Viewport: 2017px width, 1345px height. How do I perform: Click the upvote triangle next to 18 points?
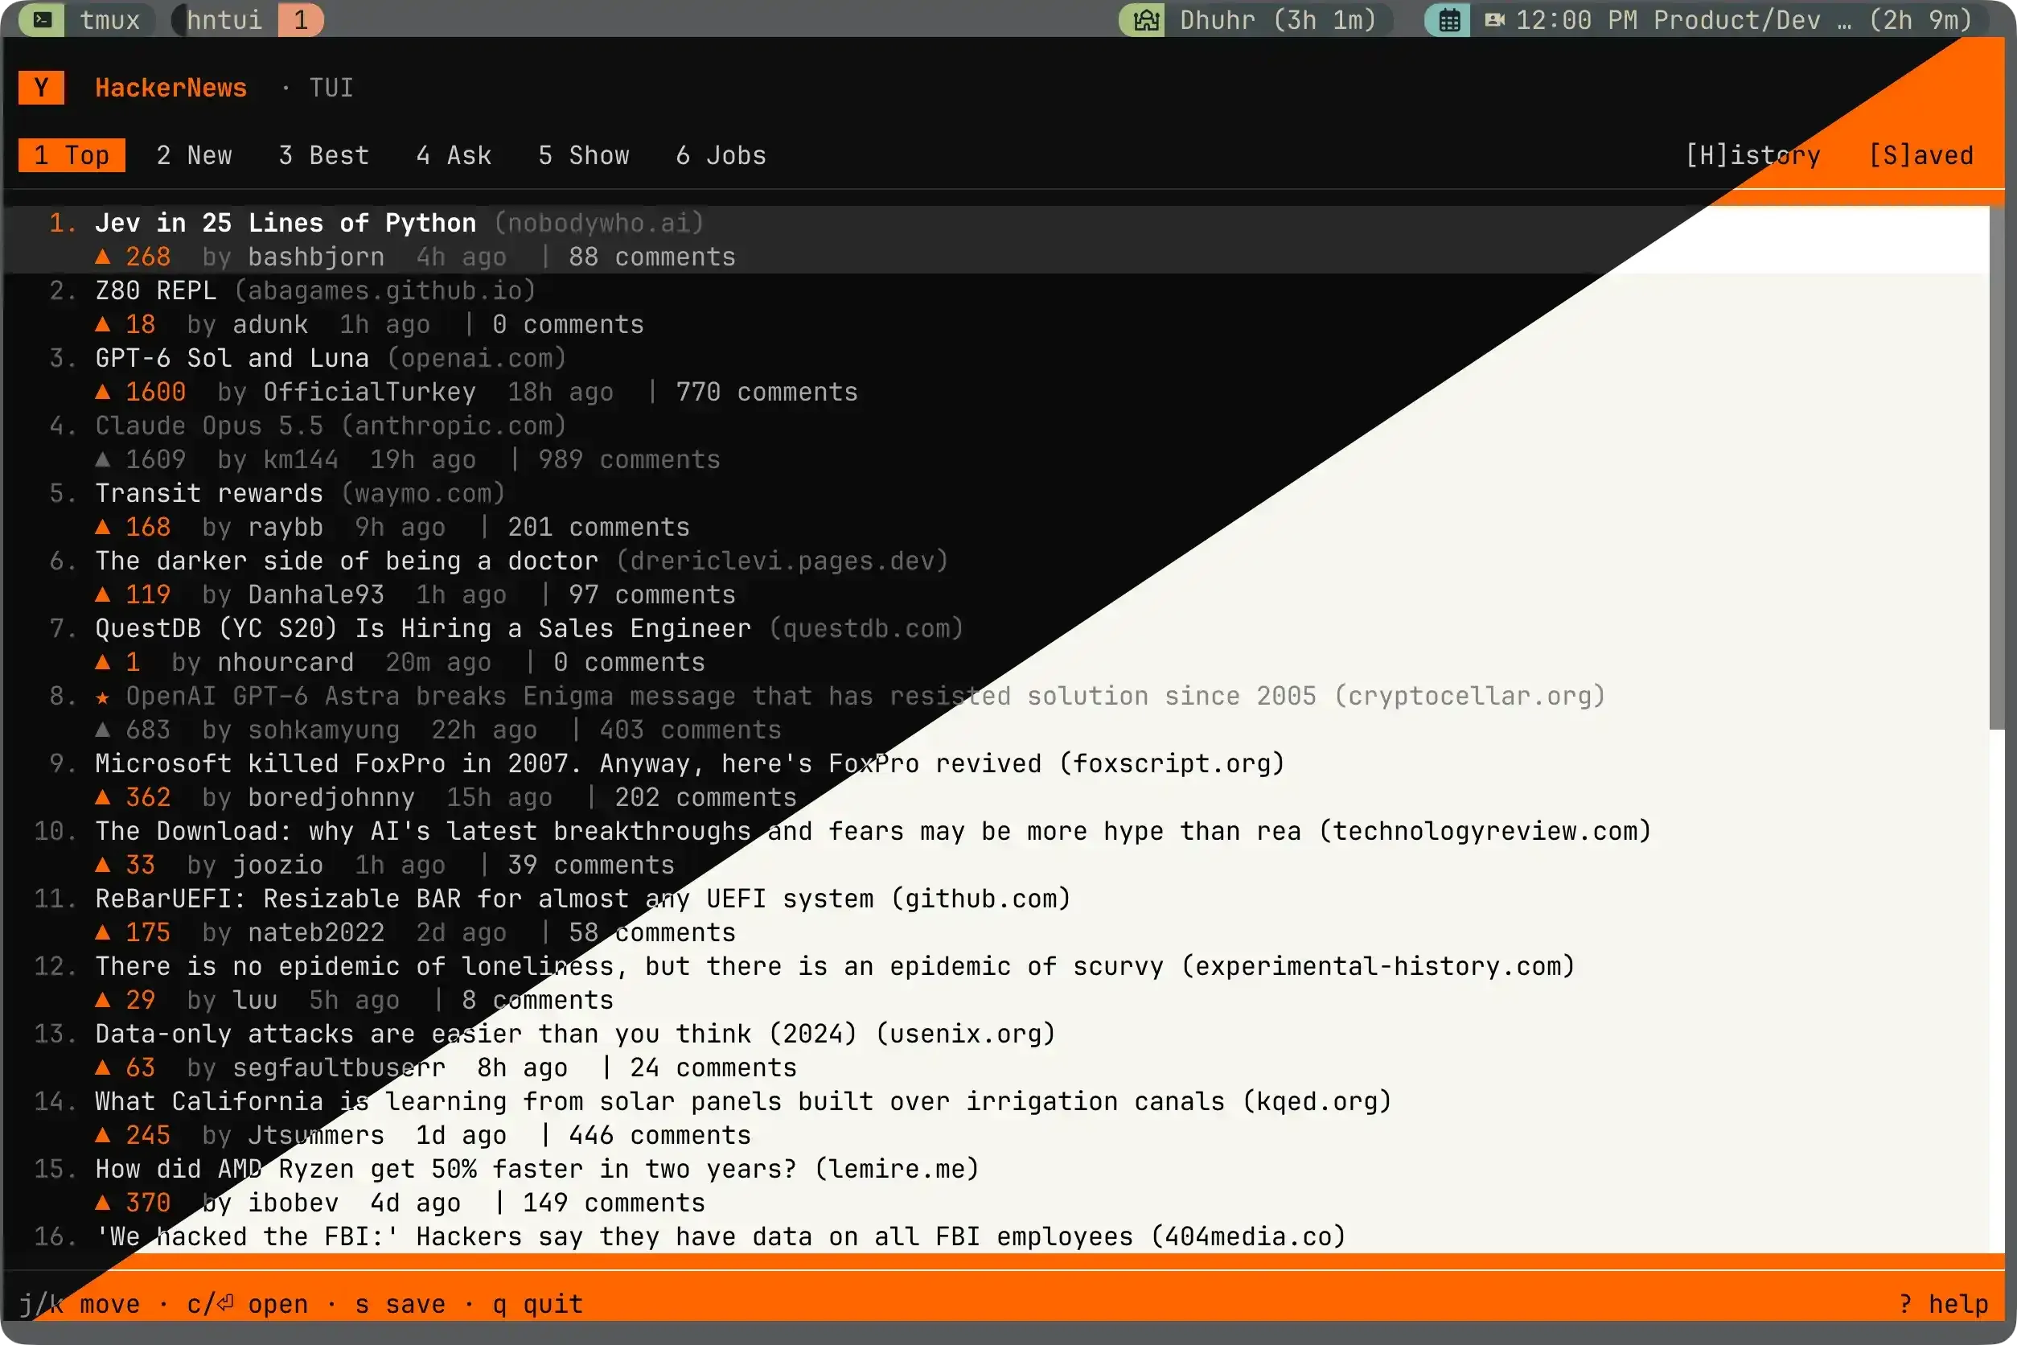tap(103, 324)
